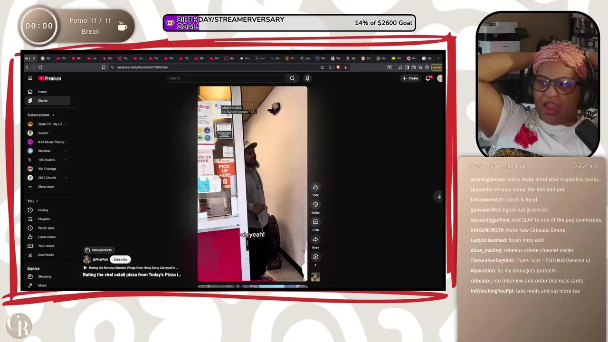This screenshot has height=342, width=608.
Task: Click yourdogisloud's task in the list
Action: click(x=536, y=180)
